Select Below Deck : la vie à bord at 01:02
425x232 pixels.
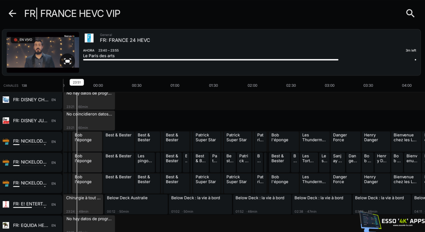click(x=200, y=204)
